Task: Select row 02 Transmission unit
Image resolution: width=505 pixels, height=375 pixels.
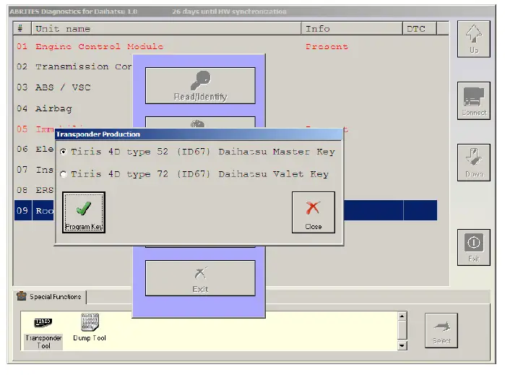Action: pos(74,67)
